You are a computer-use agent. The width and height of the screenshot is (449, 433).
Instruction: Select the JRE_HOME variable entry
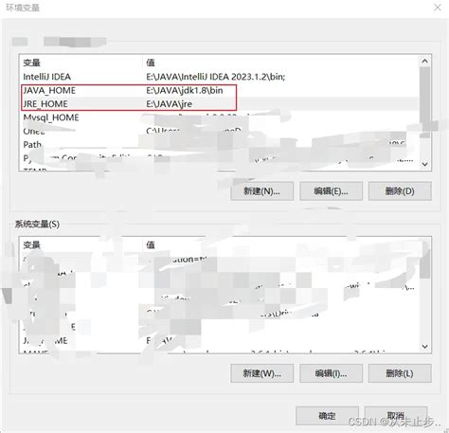click(220, 104)
